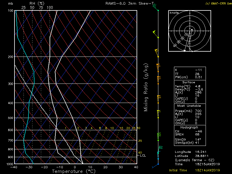Click the surface Dewp value -3.6

click(x=199, y=89)
